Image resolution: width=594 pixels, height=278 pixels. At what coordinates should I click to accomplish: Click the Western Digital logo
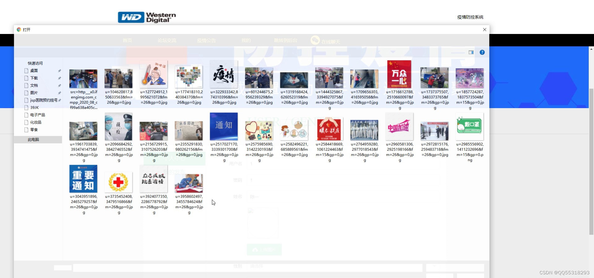pyautogui.click(x=147, y=17)
